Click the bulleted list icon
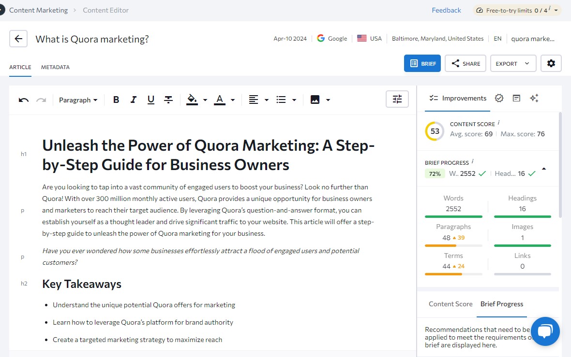The image size is (571, 357). click(281, 100)
